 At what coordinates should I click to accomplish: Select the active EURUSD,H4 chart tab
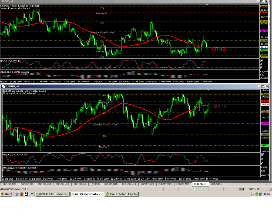click(x=200, y=184)
